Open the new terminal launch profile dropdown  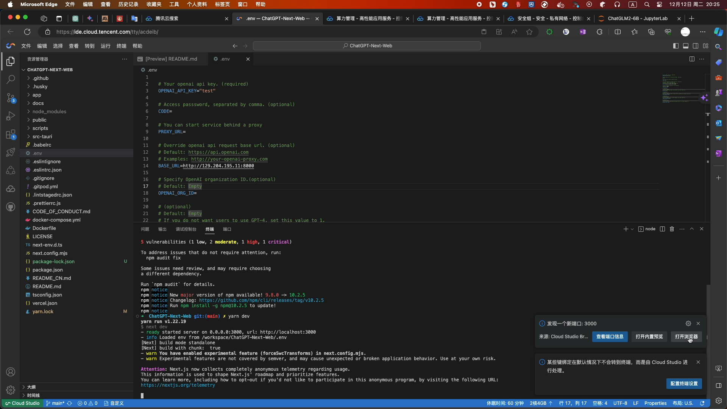pyautogui.click(x=632, y=229)
